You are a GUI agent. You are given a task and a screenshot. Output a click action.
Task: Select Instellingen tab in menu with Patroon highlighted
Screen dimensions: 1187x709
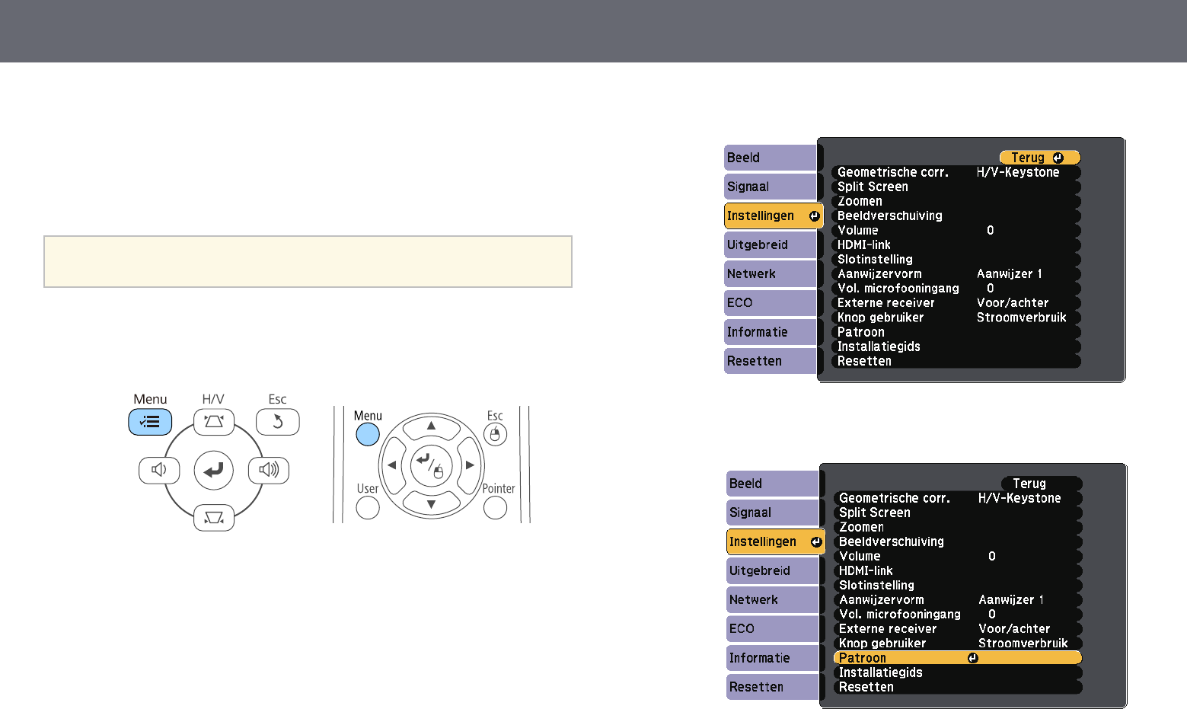click(x=776, y=541)
